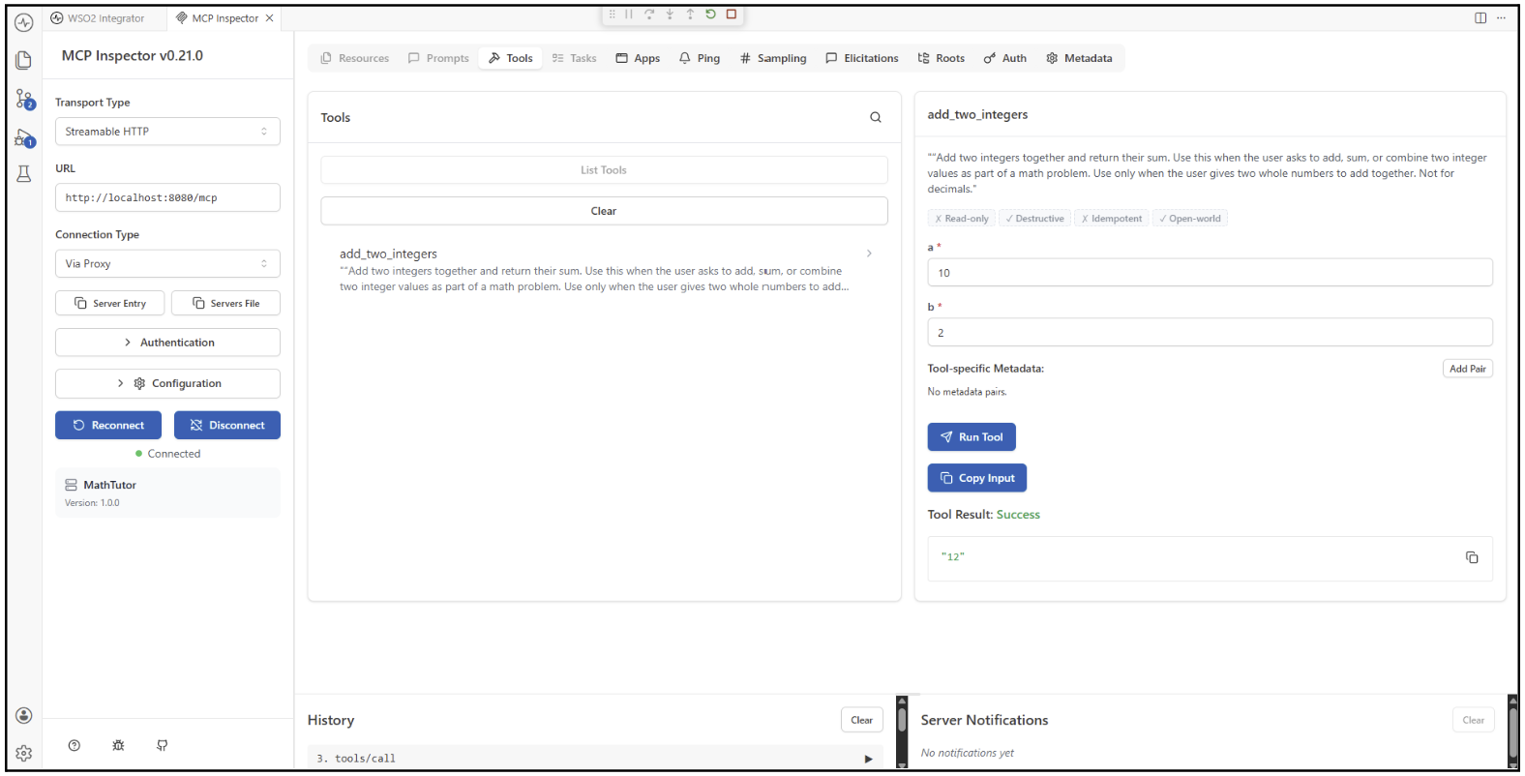Viewport: 1525px width, 776px height.
Task: Click the search icon in Tools panel
Action: pos(876,118)
